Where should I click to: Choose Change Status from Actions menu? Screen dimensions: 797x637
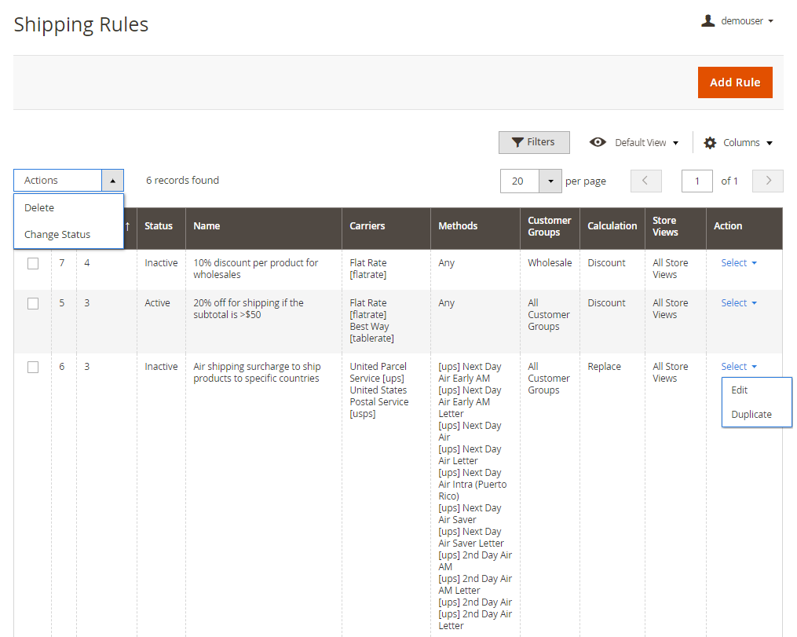click(x=57, y=235)
